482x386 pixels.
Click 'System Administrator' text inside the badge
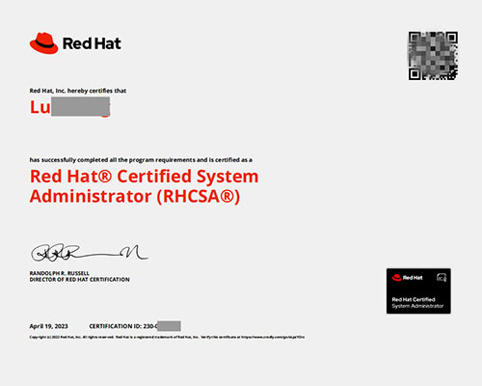click(x=417, y=306)
